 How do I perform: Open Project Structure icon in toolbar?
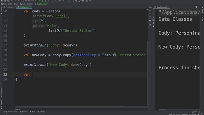tap(83, 1)
